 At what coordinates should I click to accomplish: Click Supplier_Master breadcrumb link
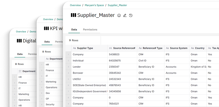click(x=117, y=5)
